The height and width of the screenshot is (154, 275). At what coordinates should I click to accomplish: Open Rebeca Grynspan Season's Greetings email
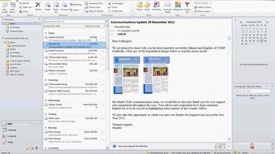(74, 72)
